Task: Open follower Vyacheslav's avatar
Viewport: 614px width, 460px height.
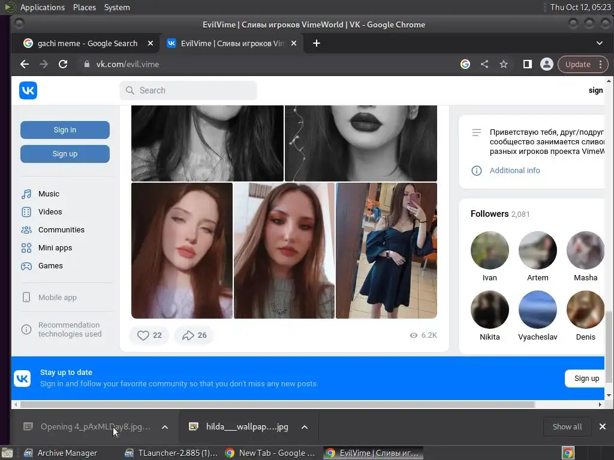Action: point(538,310)
